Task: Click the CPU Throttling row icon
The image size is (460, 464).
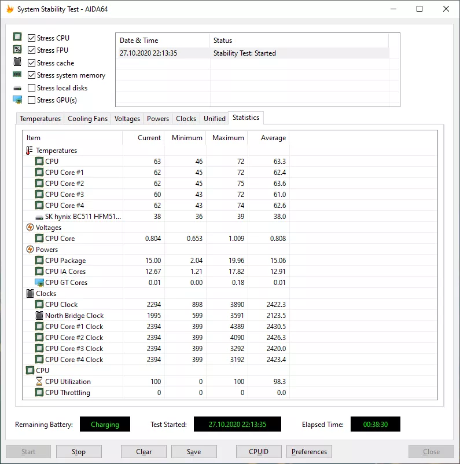Action: point(39,392)
